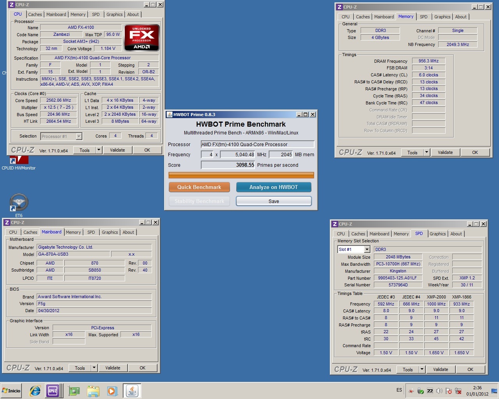This screenshot has width=499, height=399.
Task: Open the Memory tab in the SPD CPU-Z window
Action: click(x=401, y=234)
